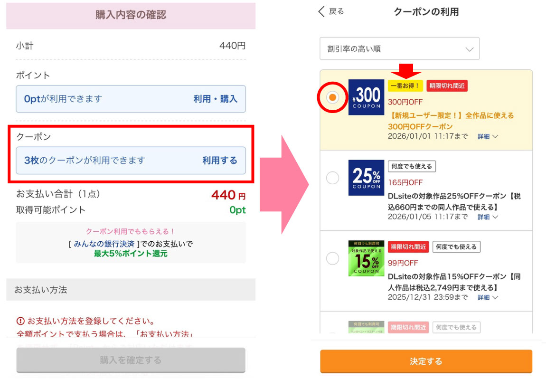Expand 詳細 for the 25%OFF coupon
The width and height of the screenshot is (546, 380).
coord(488,217)
